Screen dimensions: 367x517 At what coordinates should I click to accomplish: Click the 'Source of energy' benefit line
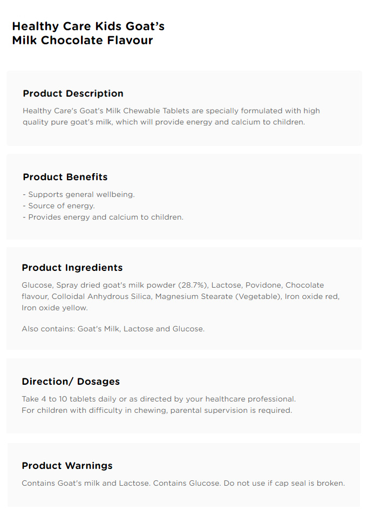(x=58, y=206)
